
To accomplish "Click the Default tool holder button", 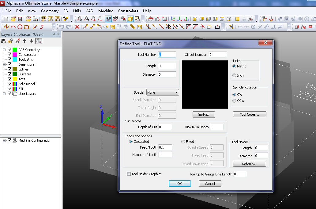I will (x=249, y=164).
